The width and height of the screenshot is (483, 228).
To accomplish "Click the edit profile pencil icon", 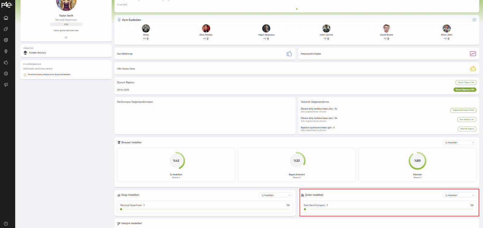I will coord(66,37).
